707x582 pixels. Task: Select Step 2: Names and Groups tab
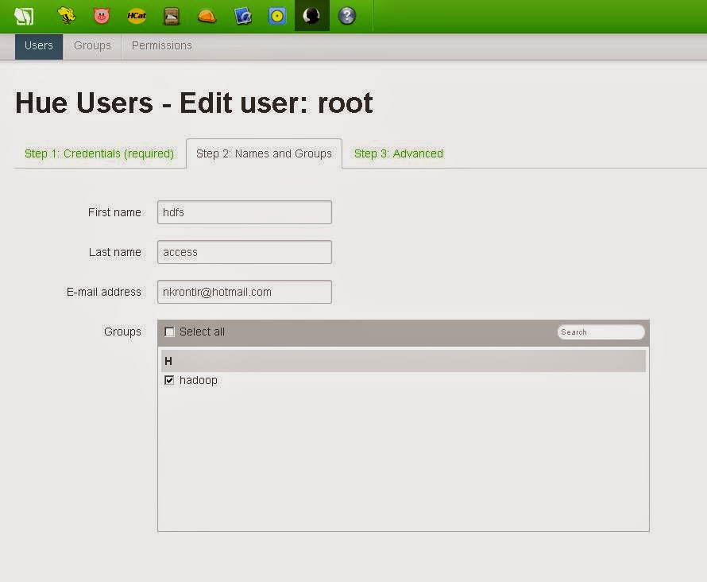[265, 153]
